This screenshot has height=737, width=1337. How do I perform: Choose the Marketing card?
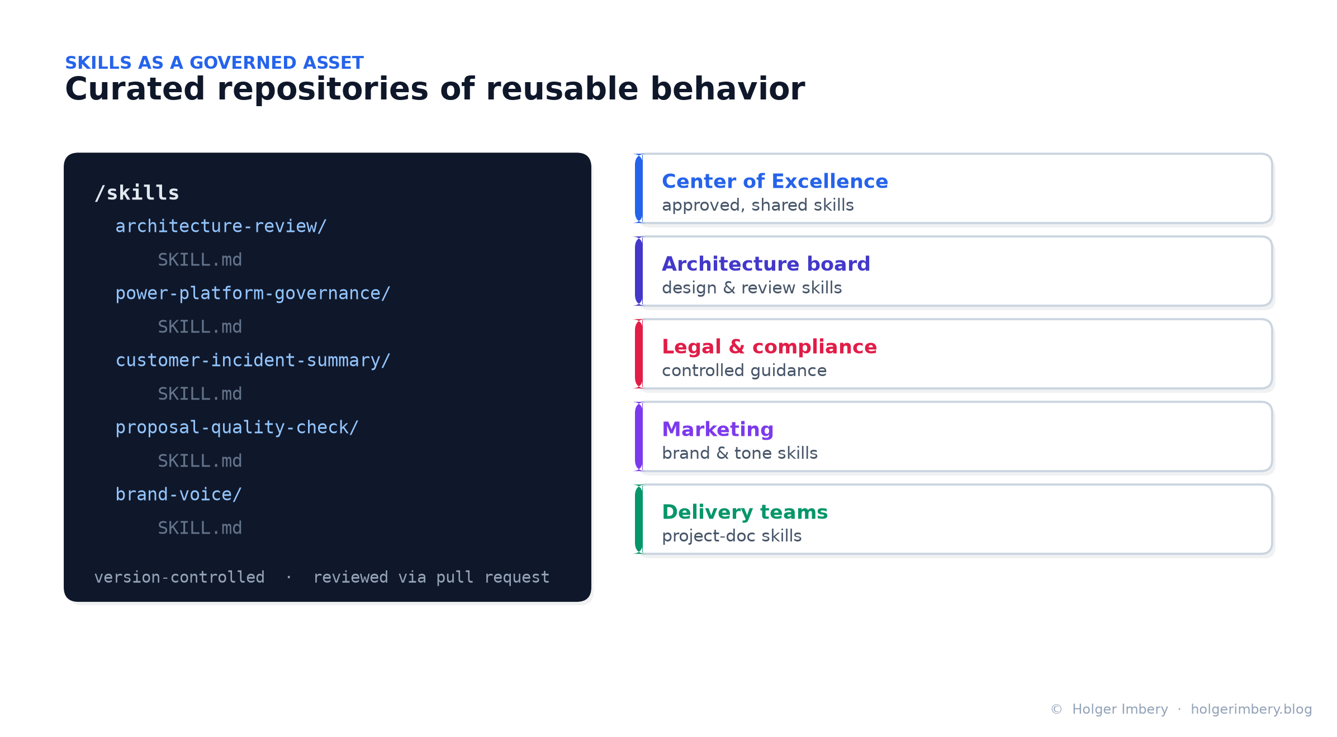click(x=954, y=437)
